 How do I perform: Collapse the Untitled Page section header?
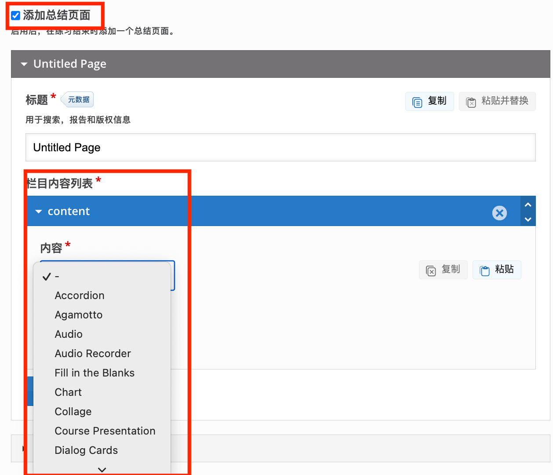[x=24, y=64]
